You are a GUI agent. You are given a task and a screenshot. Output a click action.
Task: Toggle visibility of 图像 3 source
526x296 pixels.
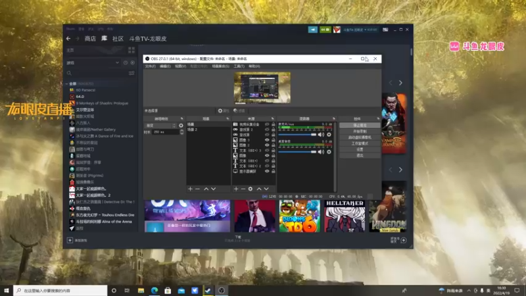[x=267, y=140]
